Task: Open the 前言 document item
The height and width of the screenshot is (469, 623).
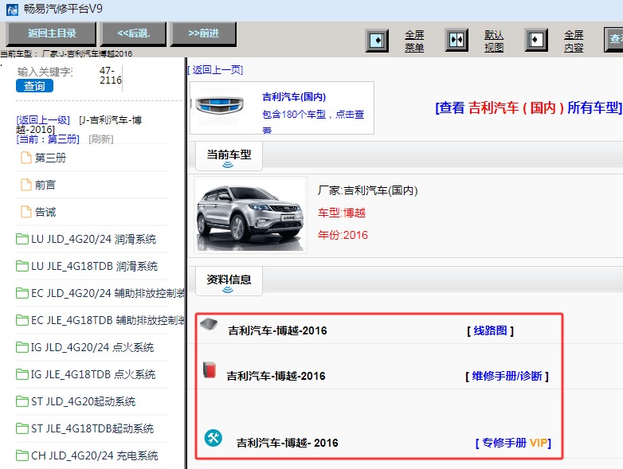Action: point(45,185)
